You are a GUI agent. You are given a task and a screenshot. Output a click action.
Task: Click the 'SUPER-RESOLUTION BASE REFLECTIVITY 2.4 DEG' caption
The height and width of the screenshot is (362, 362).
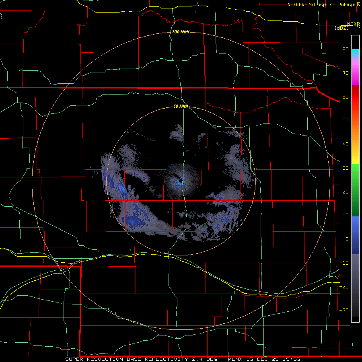point(141,359)
